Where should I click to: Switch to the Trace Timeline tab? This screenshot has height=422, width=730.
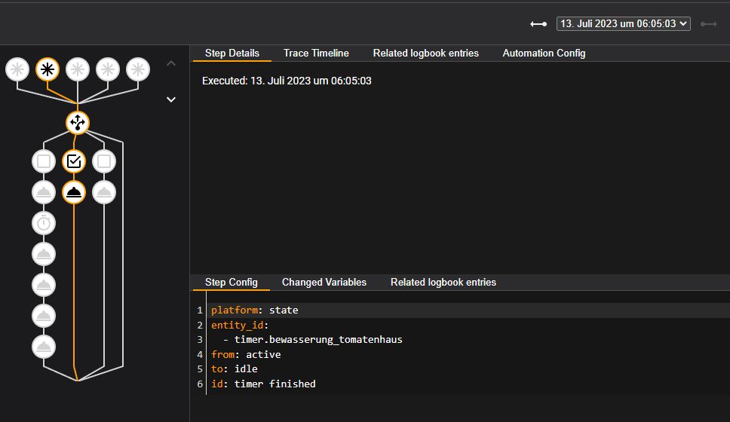pos(316,54)
